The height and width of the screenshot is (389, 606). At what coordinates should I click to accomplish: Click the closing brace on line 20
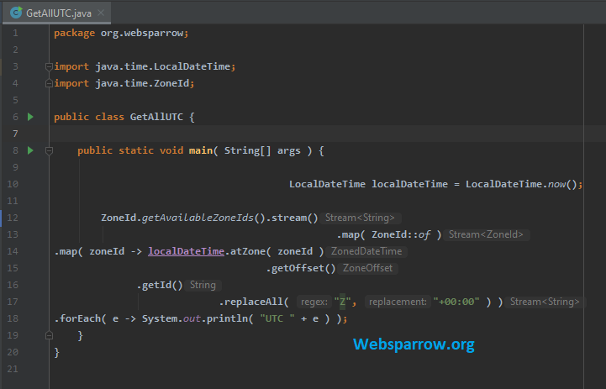(x=57, y=352)
